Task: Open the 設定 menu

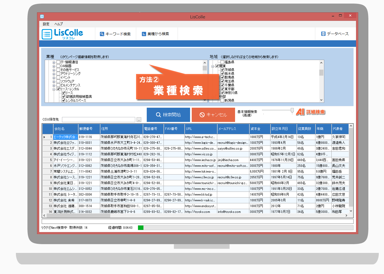Action: pyautogui.click(x=46, y=24)
